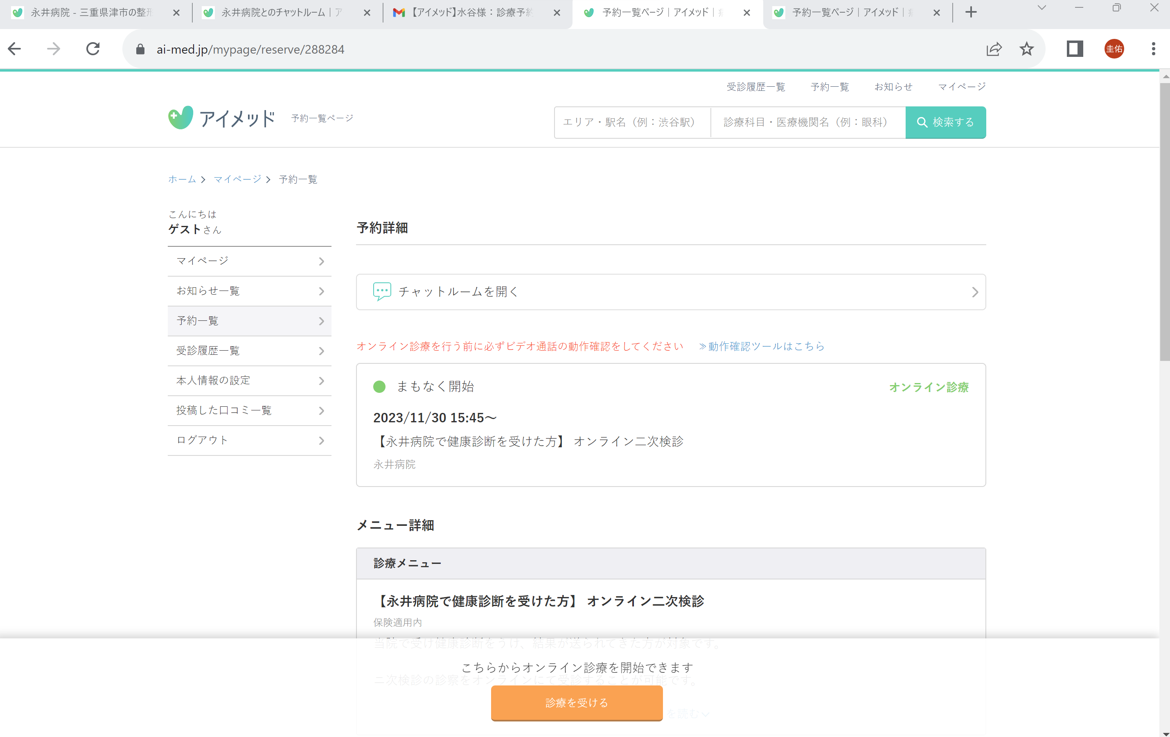Screen dimensions: 1170x737
Task: Click the chevron beside sidebar マイページ
Action: (321, 261)
